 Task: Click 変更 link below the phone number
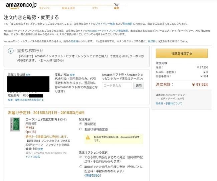point(10,100)
